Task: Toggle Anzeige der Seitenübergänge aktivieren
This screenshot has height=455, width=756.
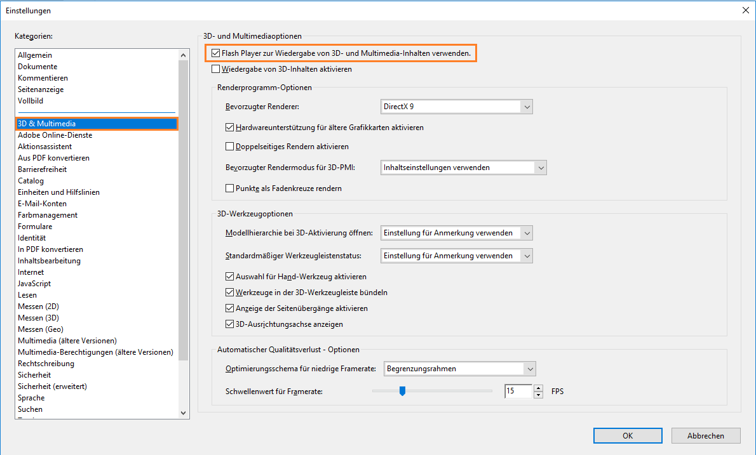Action: click(229, 308)
